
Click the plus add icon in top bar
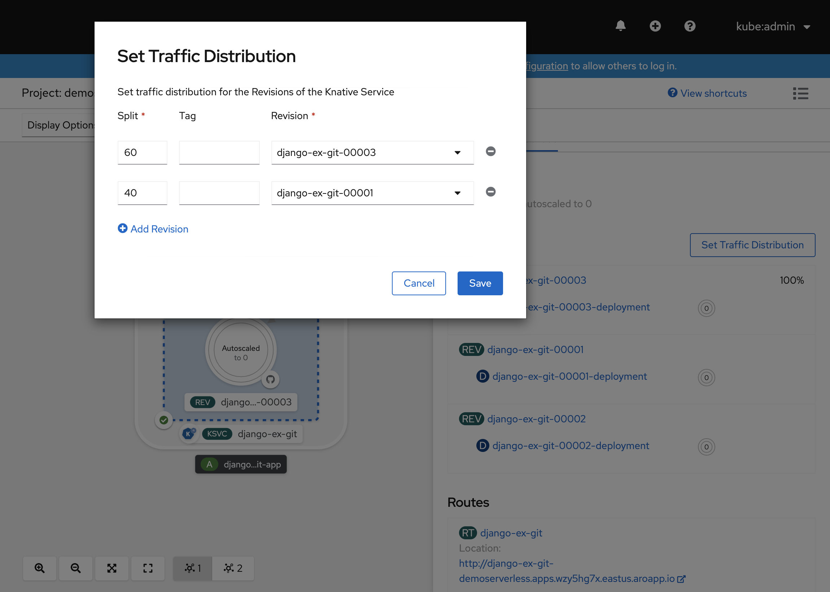coord(655,26)
